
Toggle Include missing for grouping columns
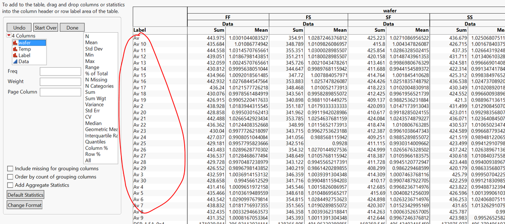[10, 169]
